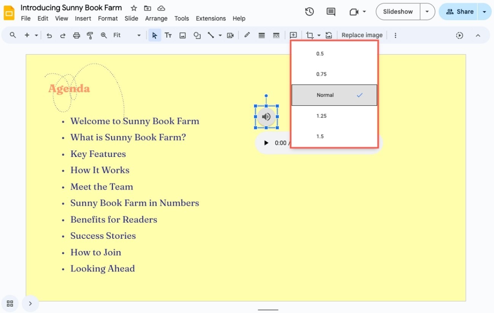Insert an image from toolbar
The width and height of the screenshot is (494, 313).
[x=183, y=35]
